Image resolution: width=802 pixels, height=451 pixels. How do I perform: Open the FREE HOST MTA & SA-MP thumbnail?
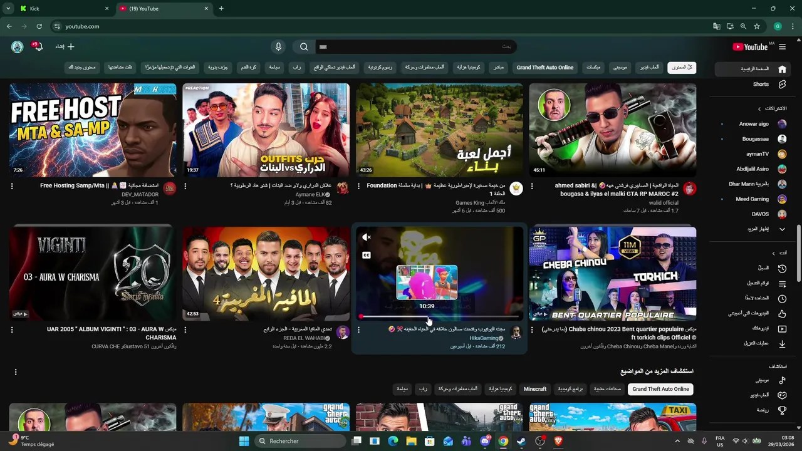pos(93,130)
